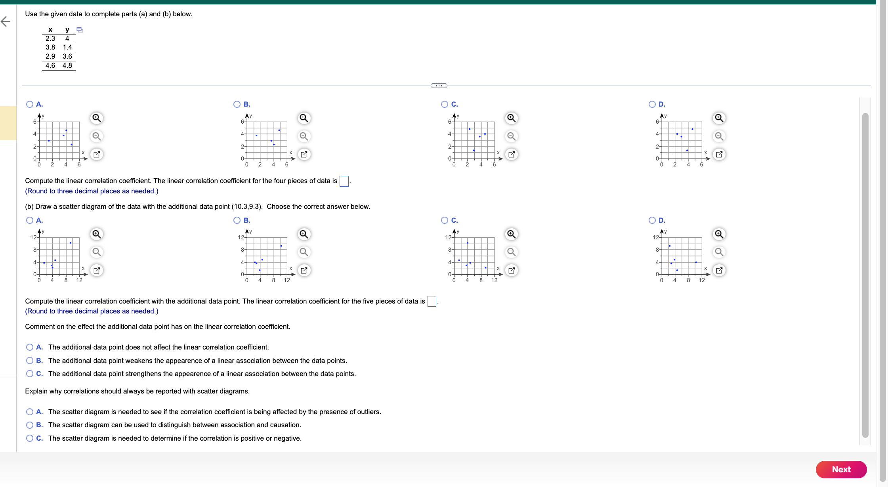The height and width of the screenshot is (487, 888).
Task: Choose 'determine if the correlation is positive or negative'
Action: pos(30,438)
